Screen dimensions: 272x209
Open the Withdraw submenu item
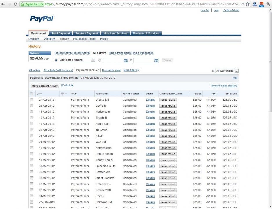(50, 39)
